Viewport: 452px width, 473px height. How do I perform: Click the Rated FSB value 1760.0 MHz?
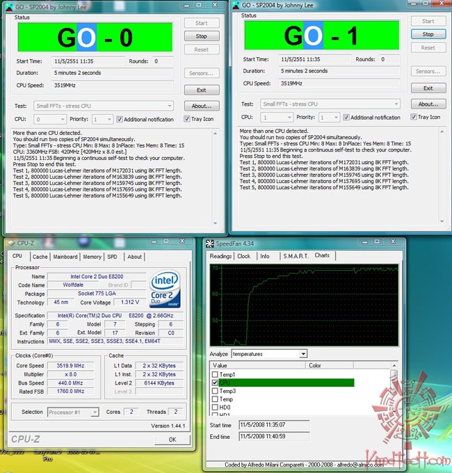(x=70, y=391)
